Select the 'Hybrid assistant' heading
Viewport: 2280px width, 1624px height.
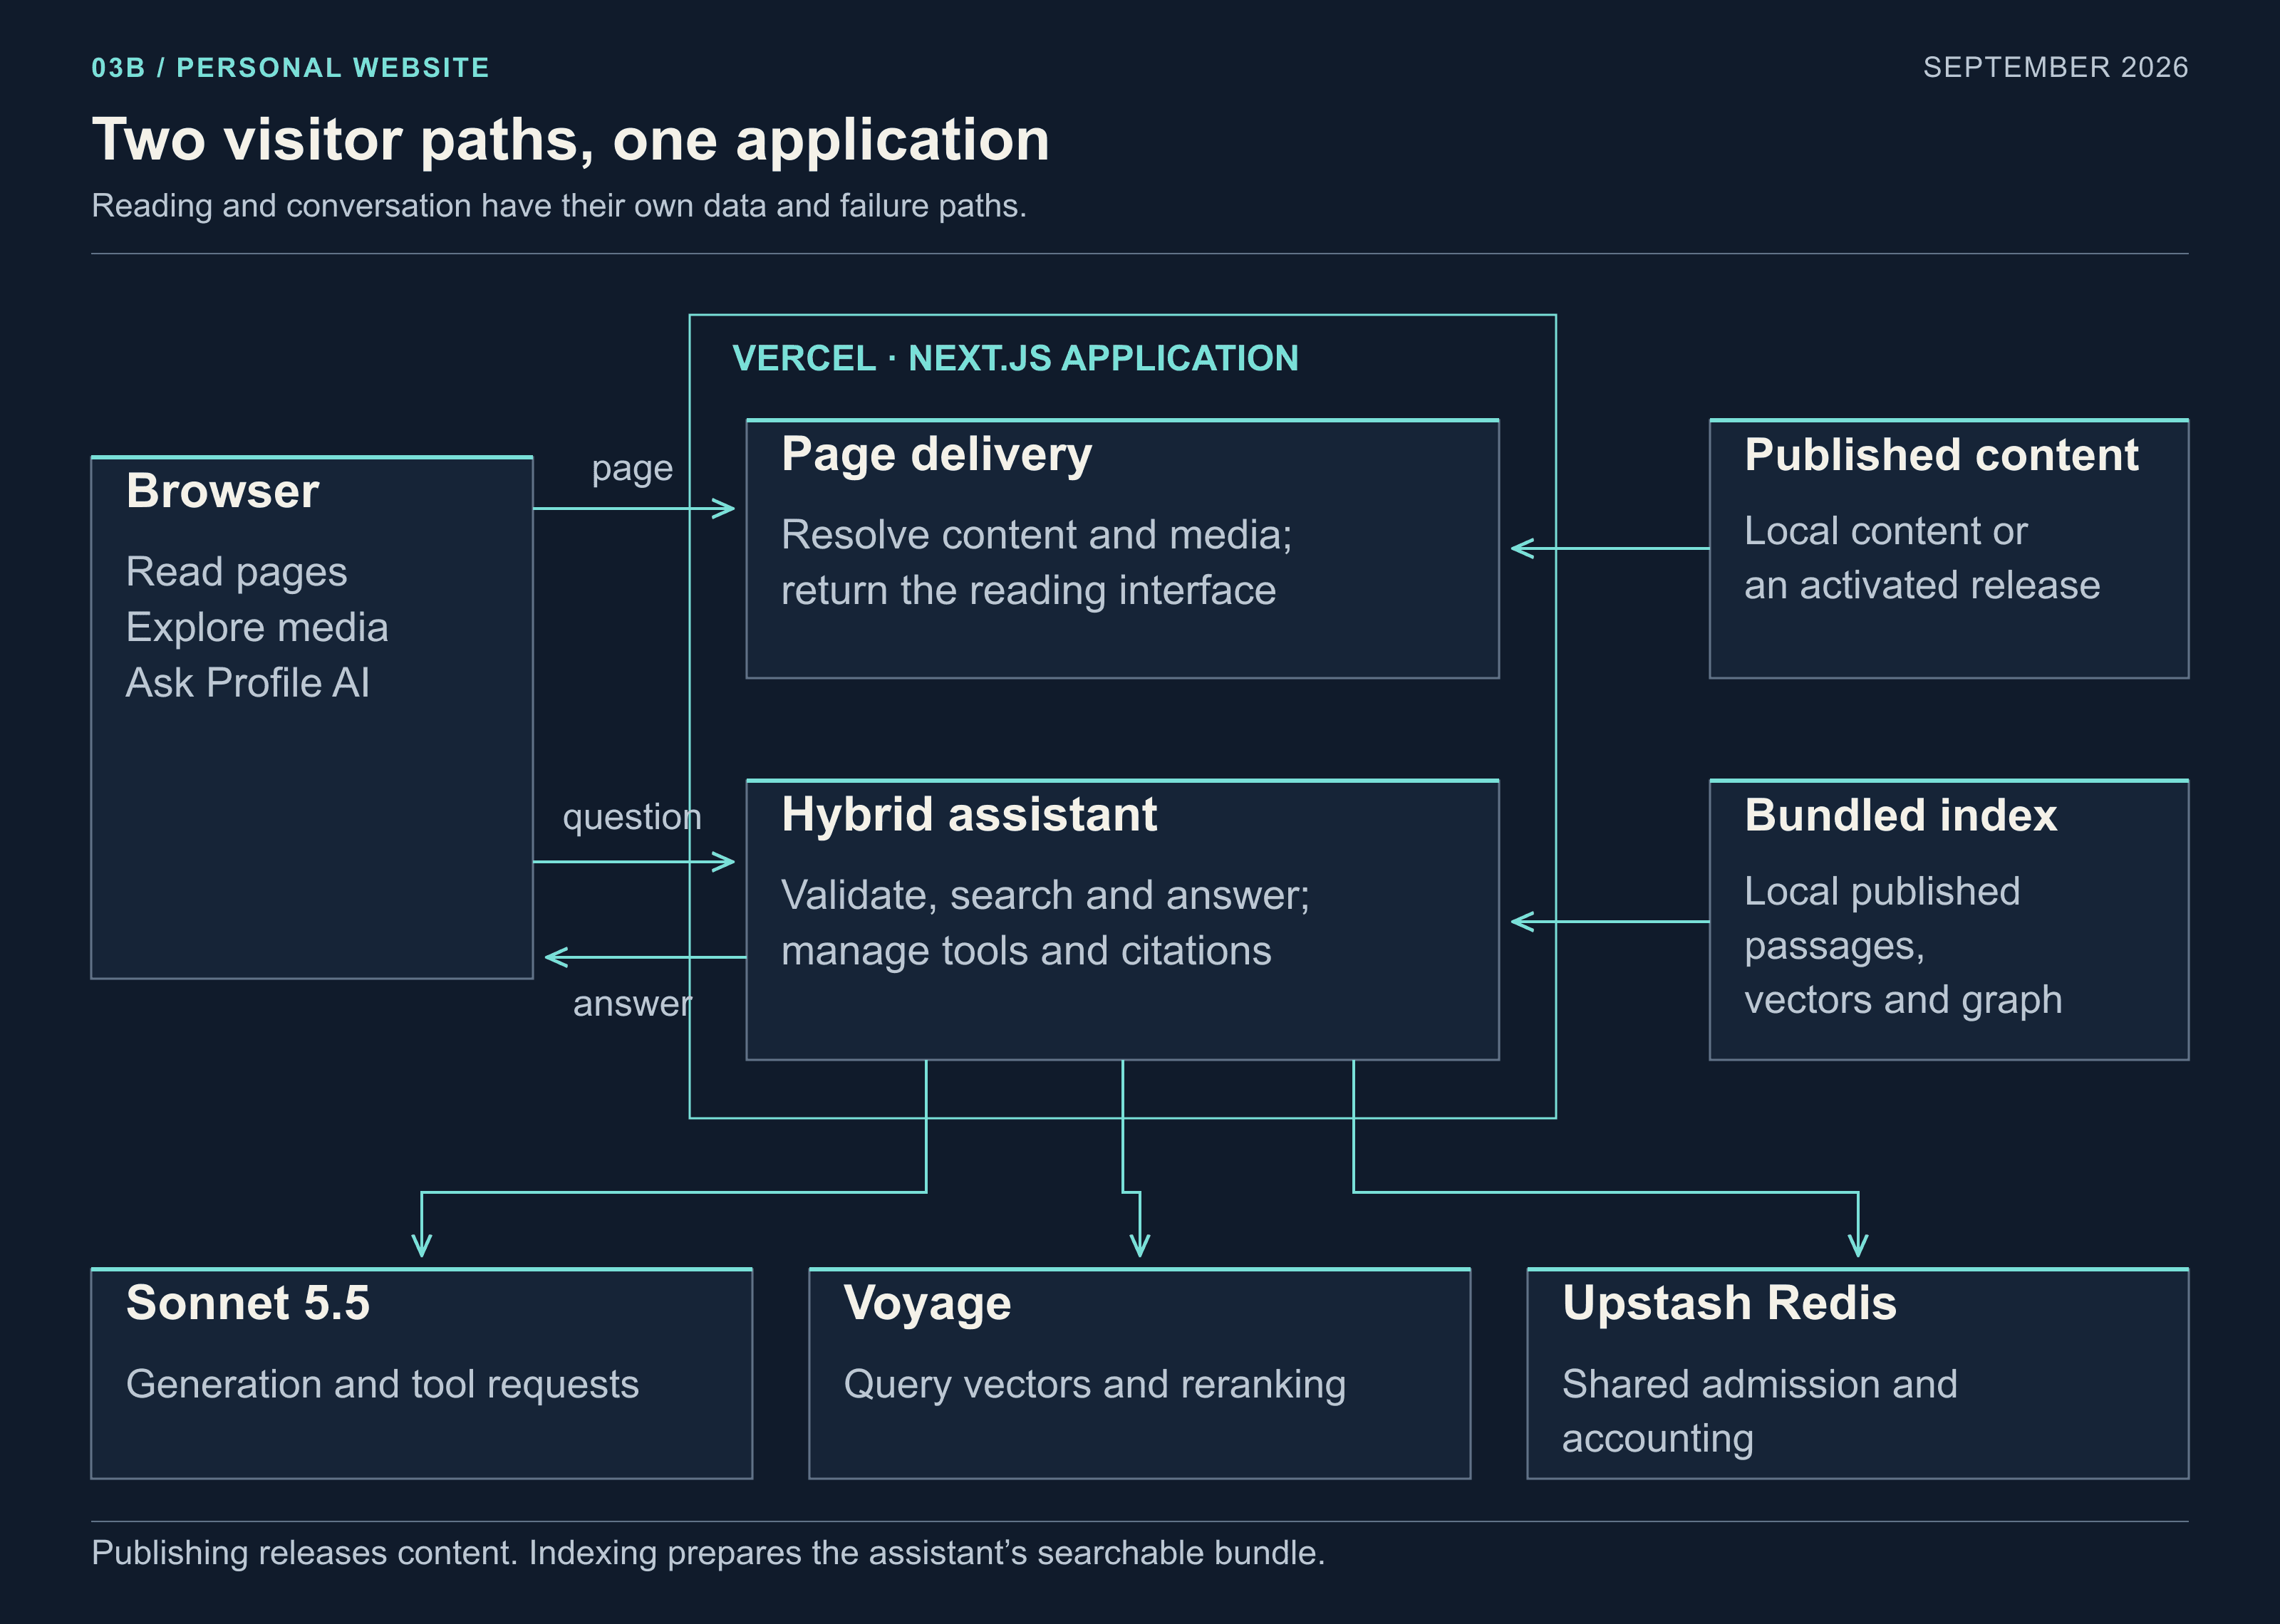[x=969, y=815]
